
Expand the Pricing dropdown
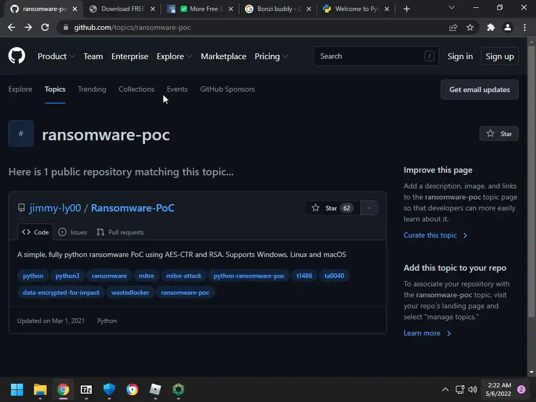tap(272, 56)
